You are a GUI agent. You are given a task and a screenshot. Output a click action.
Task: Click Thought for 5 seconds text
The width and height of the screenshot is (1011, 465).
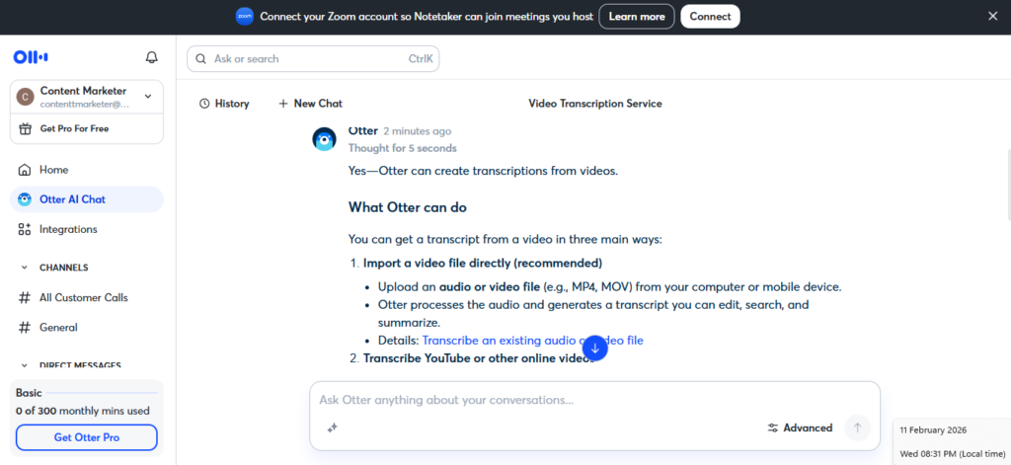coord(403,148)
